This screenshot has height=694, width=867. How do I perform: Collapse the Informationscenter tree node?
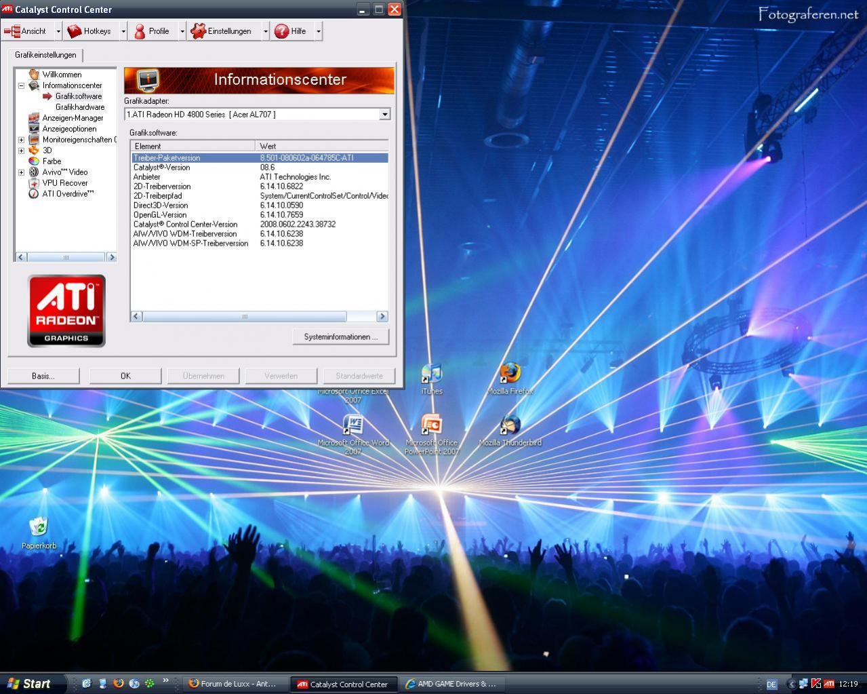point(21,85)
